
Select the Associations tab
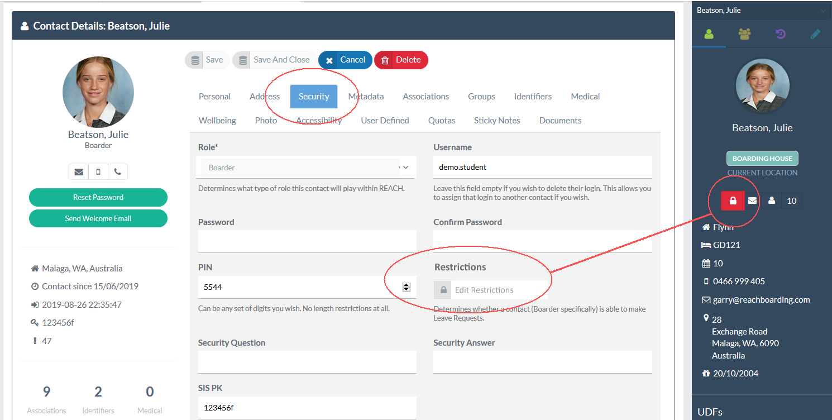[x=425, y=97]
